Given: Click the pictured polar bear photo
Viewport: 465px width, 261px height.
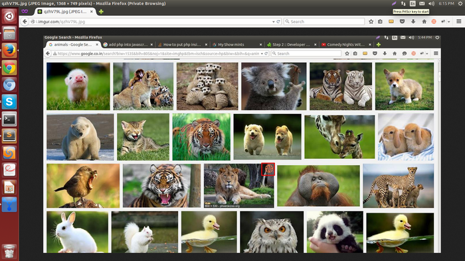Looking at the screenshot, I should click(x=80, y=137).
